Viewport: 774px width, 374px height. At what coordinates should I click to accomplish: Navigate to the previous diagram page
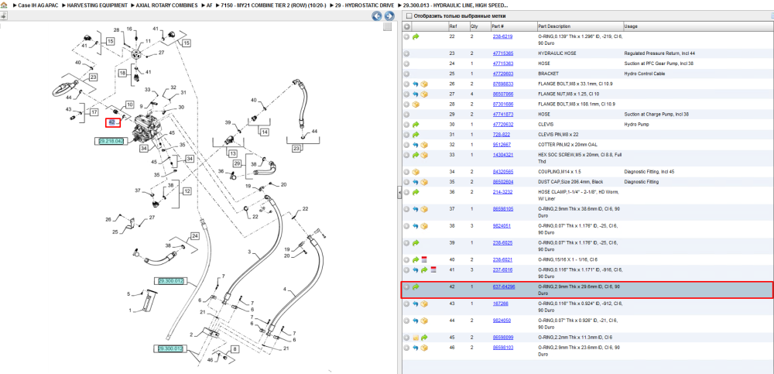coord(377,16)
